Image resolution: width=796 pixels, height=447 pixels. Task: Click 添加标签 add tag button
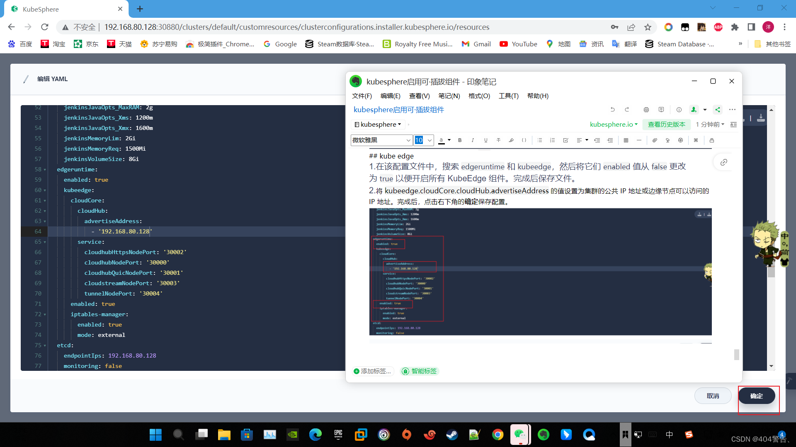click(372, 371)
